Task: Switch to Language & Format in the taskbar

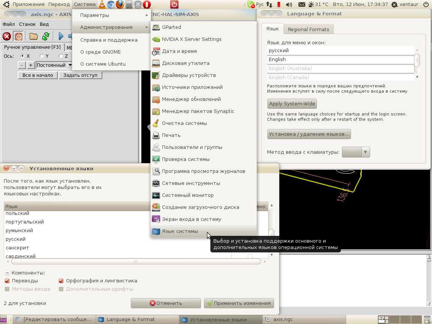Action: 137,319
